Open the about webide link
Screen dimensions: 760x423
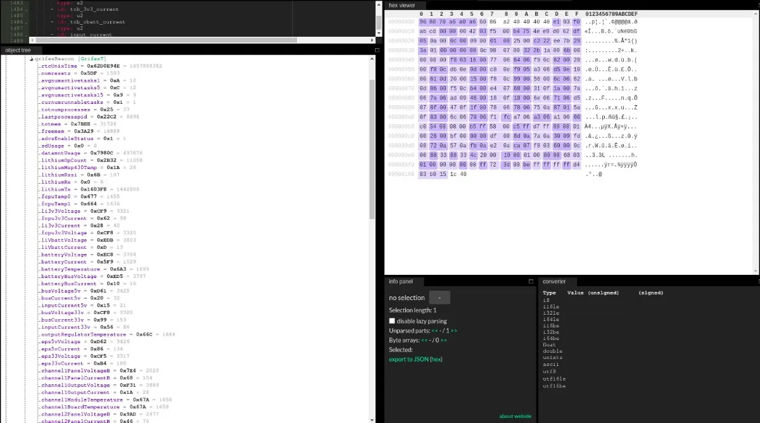pos(515,416)
